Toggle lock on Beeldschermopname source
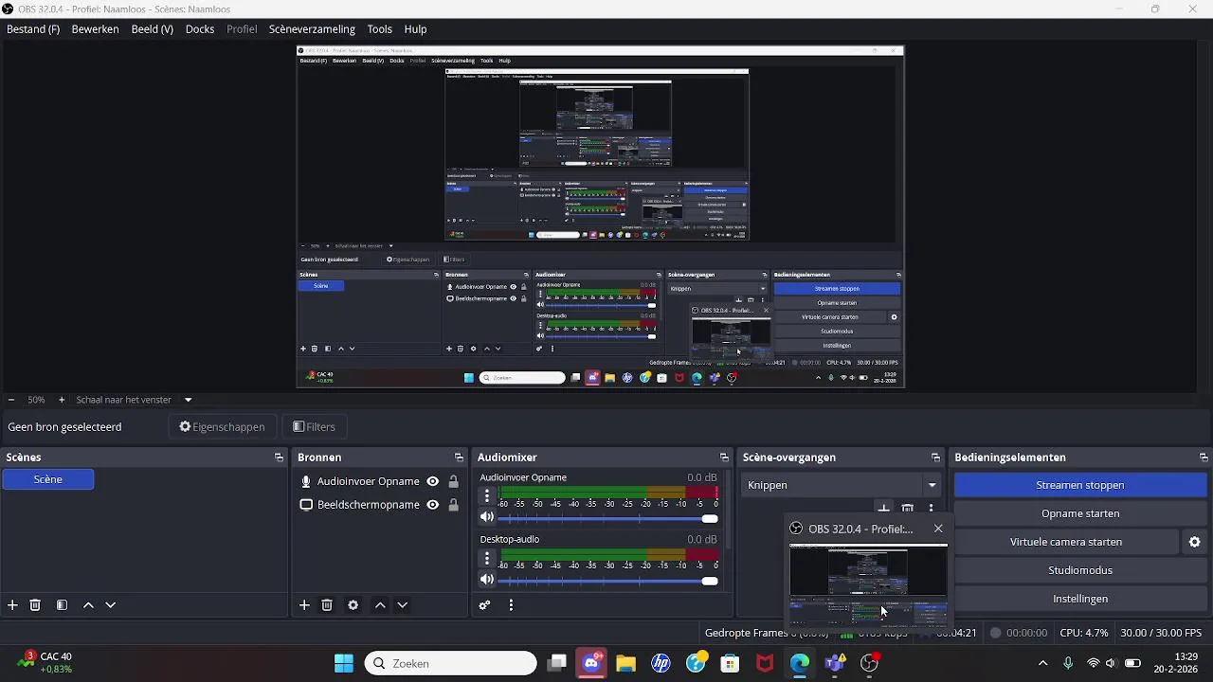 click(453, 505)
